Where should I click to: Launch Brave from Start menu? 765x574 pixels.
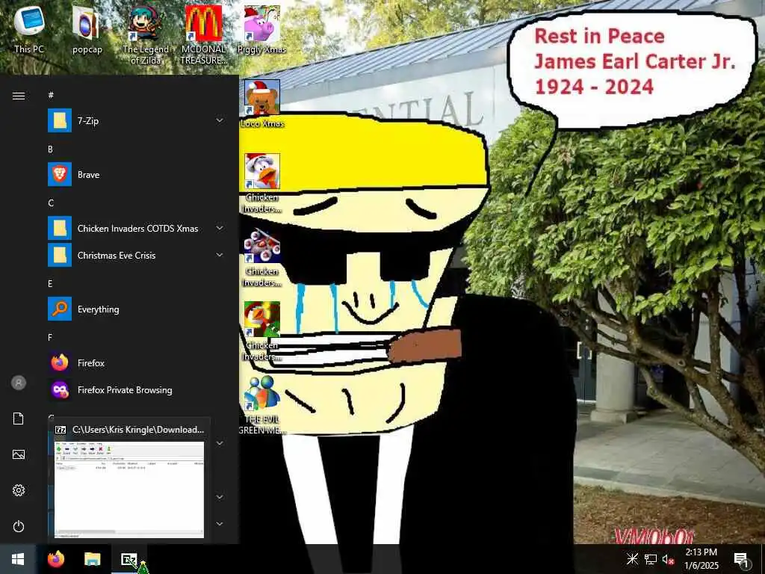coord(136,174)
